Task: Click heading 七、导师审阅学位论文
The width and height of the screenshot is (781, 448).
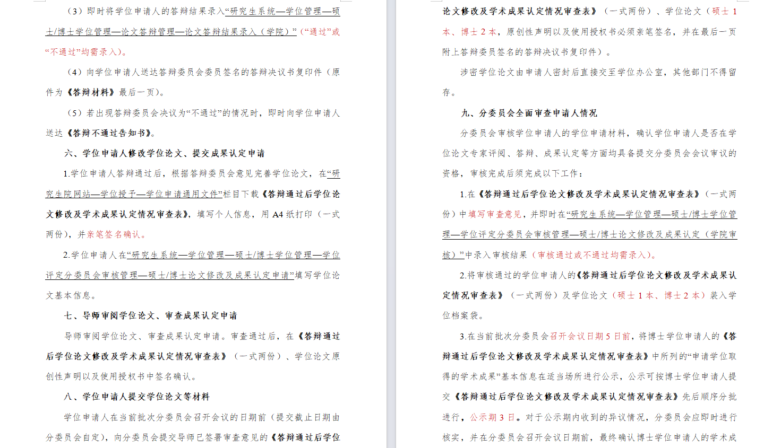Action: pyautogui.click(x=151, y=315)
